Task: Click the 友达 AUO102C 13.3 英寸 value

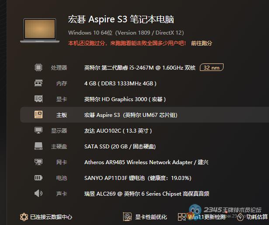Action: tap(118, 131)
